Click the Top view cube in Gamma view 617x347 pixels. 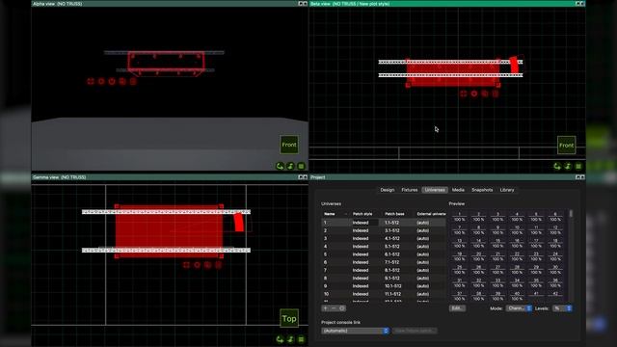coord(289,319)
